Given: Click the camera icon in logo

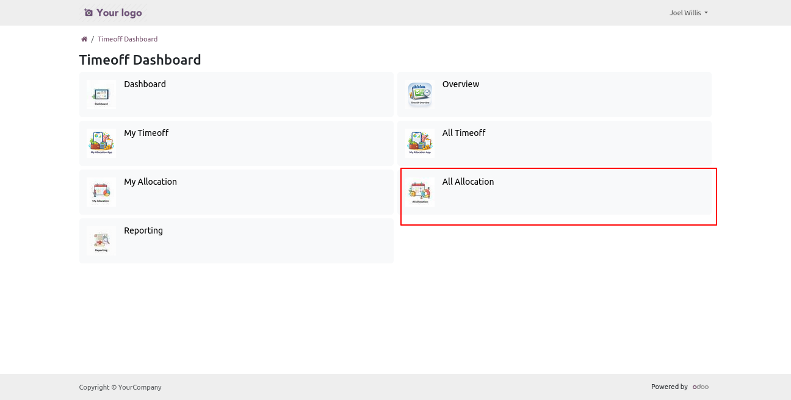Looking at the screenshot, I should point(88,13).
